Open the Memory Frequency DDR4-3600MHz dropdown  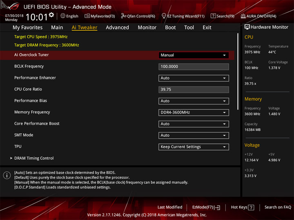click(x=194, y=112)
